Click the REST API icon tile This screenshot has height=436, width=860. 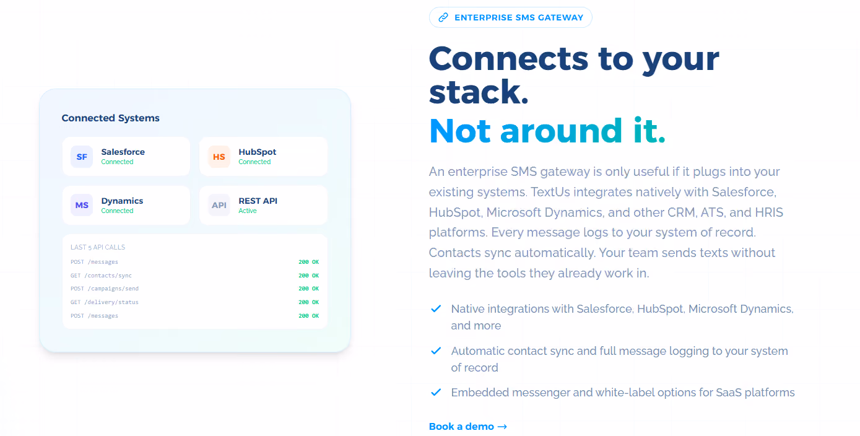coord(219,206)
